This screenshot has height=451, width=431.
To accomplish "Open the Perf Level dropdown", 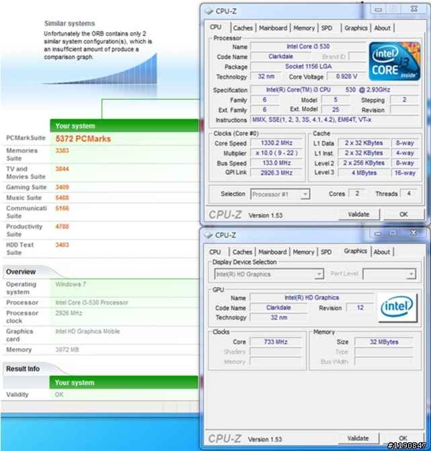I will pyautogui.click(x=389, y=274).
